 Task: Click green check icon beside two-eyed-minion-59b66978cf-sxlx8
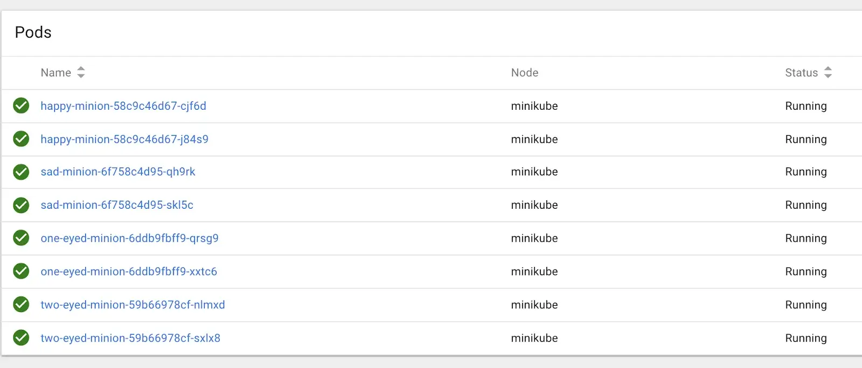[x=21, y=338]
